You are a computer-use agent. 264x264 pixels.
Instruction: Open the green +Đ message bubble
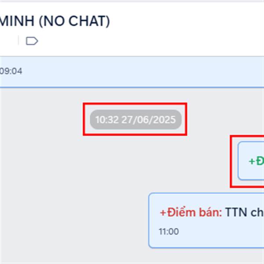(x=251, y=161)
